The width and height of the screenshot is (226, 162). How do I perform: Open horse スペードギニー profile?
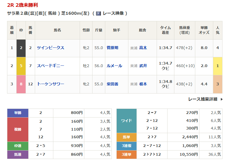pyautogui.click(x=51, y=66)
